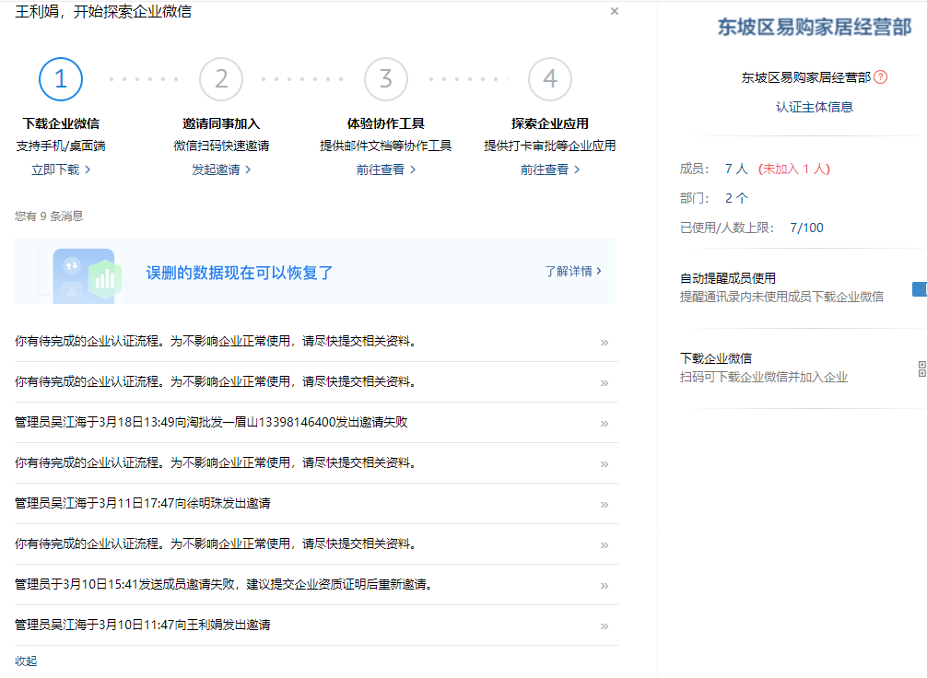Expand arrow for 3月10日11:47 王利娟 invitation message

pos(604,626)
